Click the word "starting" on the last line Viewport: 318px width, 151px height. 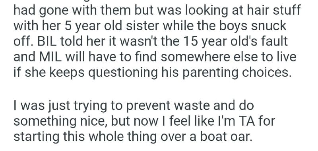pyautogui.click(x=37, y=137)
